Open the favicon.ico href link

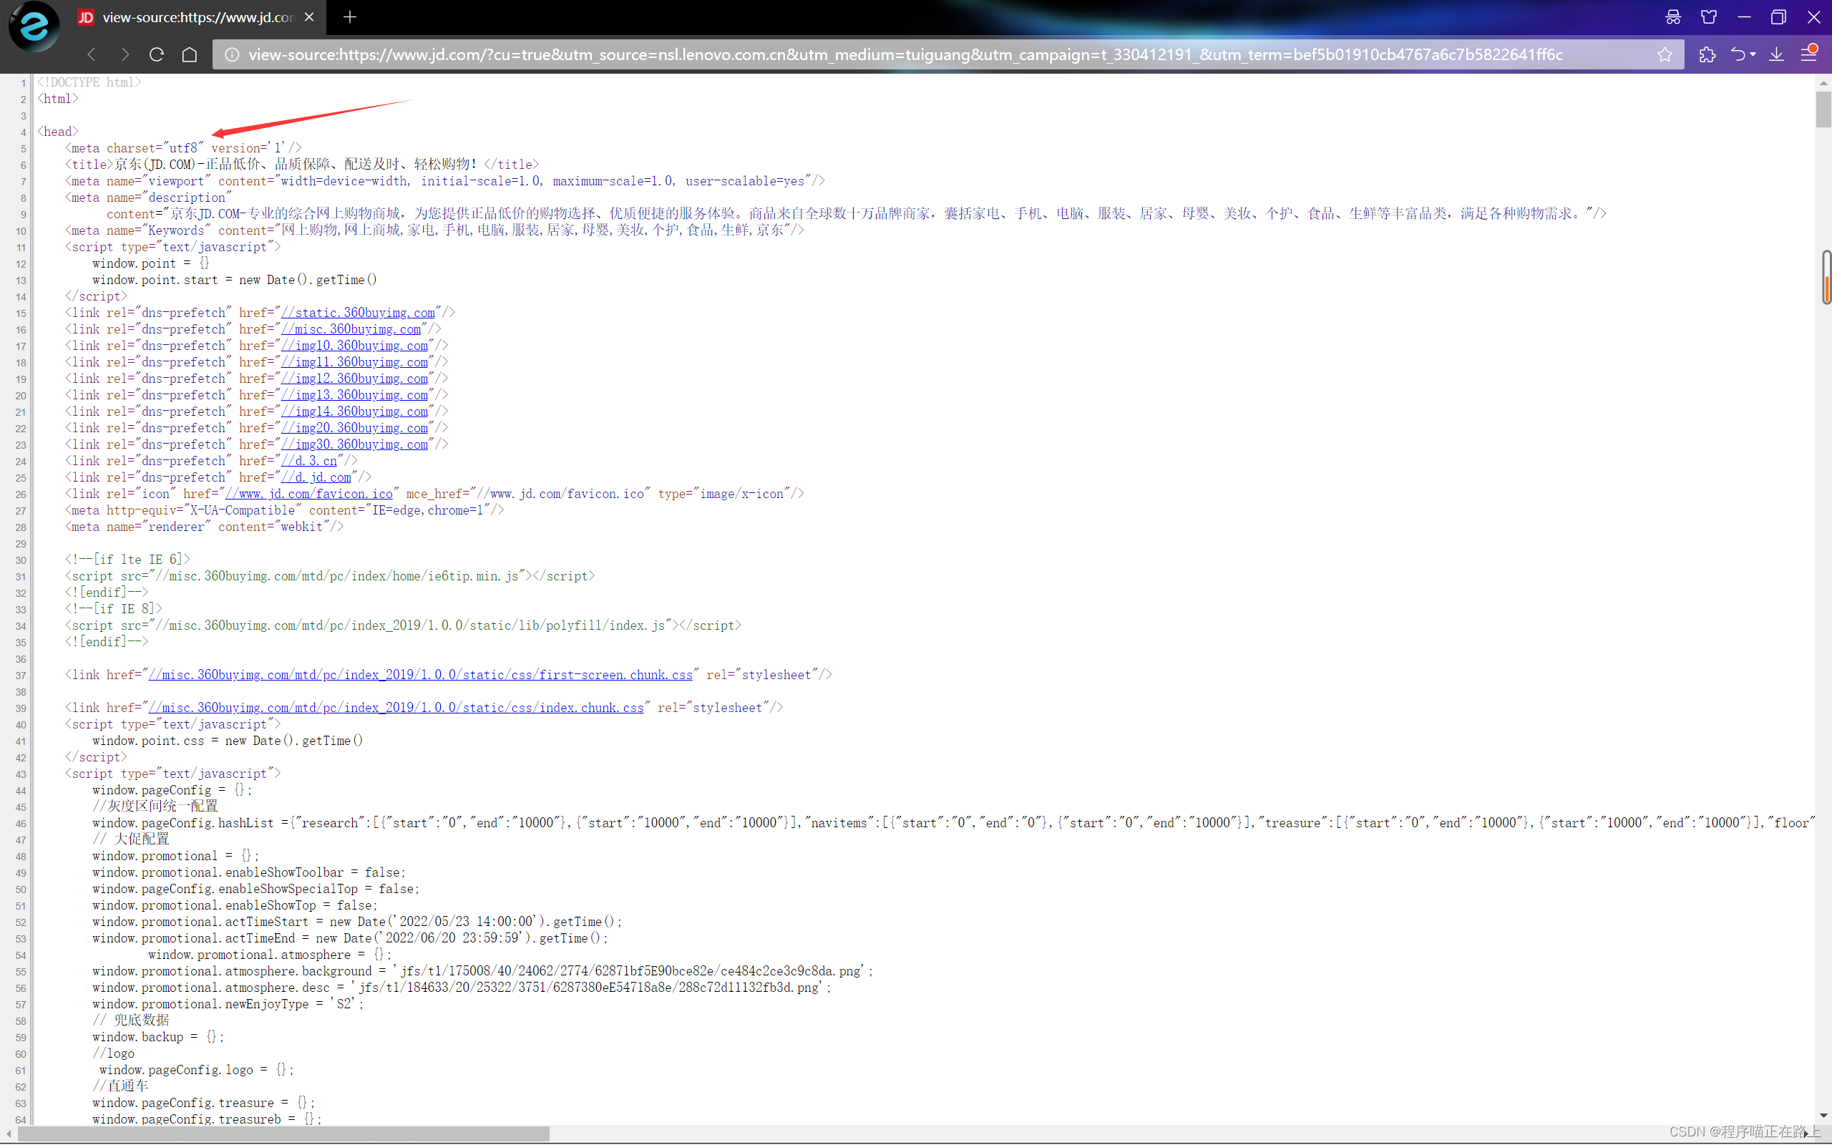pos(309,494)
